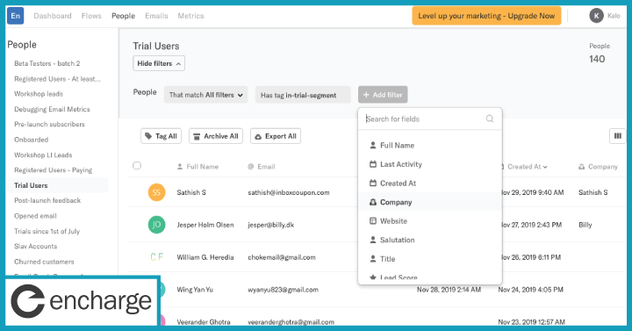Open Onboarded segment
This screenshot has height=331, width=632.
pyautogui.click(x=31, y=140)
